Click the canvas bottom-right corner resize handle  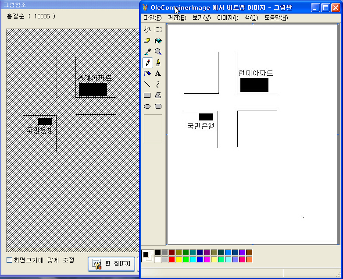click(x=338, y=244)
